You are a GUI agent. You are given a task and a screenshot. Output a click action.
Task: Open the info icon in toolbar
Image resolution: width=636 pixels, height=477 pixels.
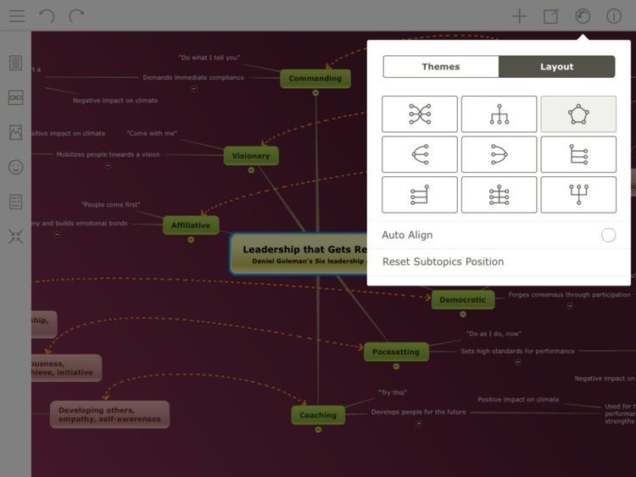click(614, 16)
